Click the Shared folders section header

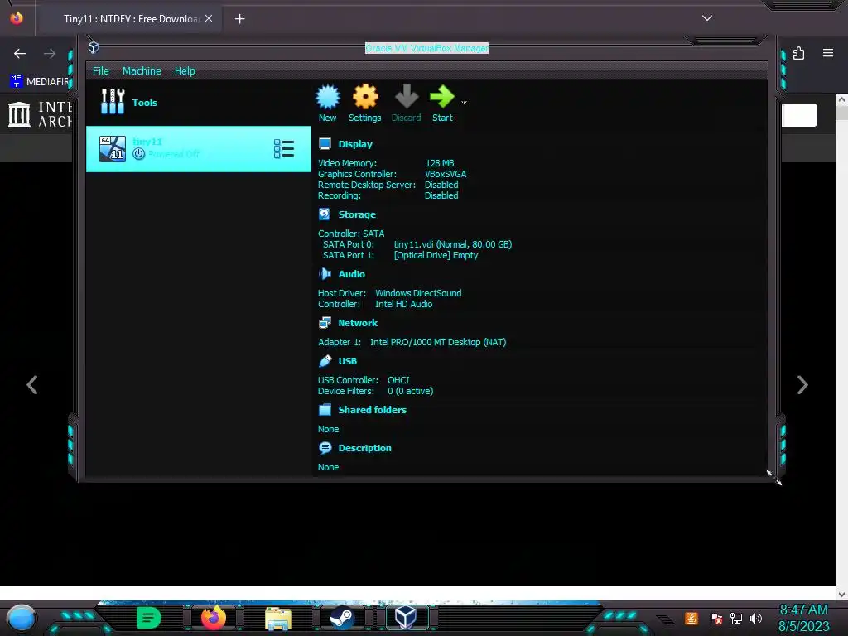pos(372,409)
